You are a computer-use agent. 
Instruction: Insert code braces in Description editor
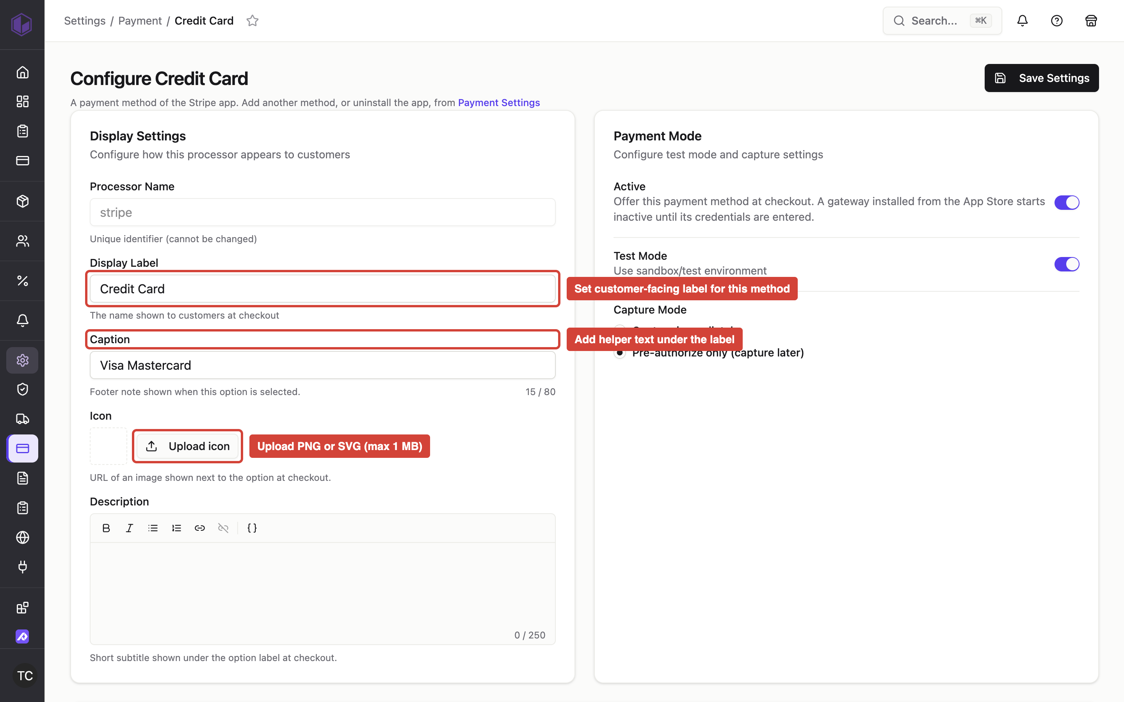[252, 528]
